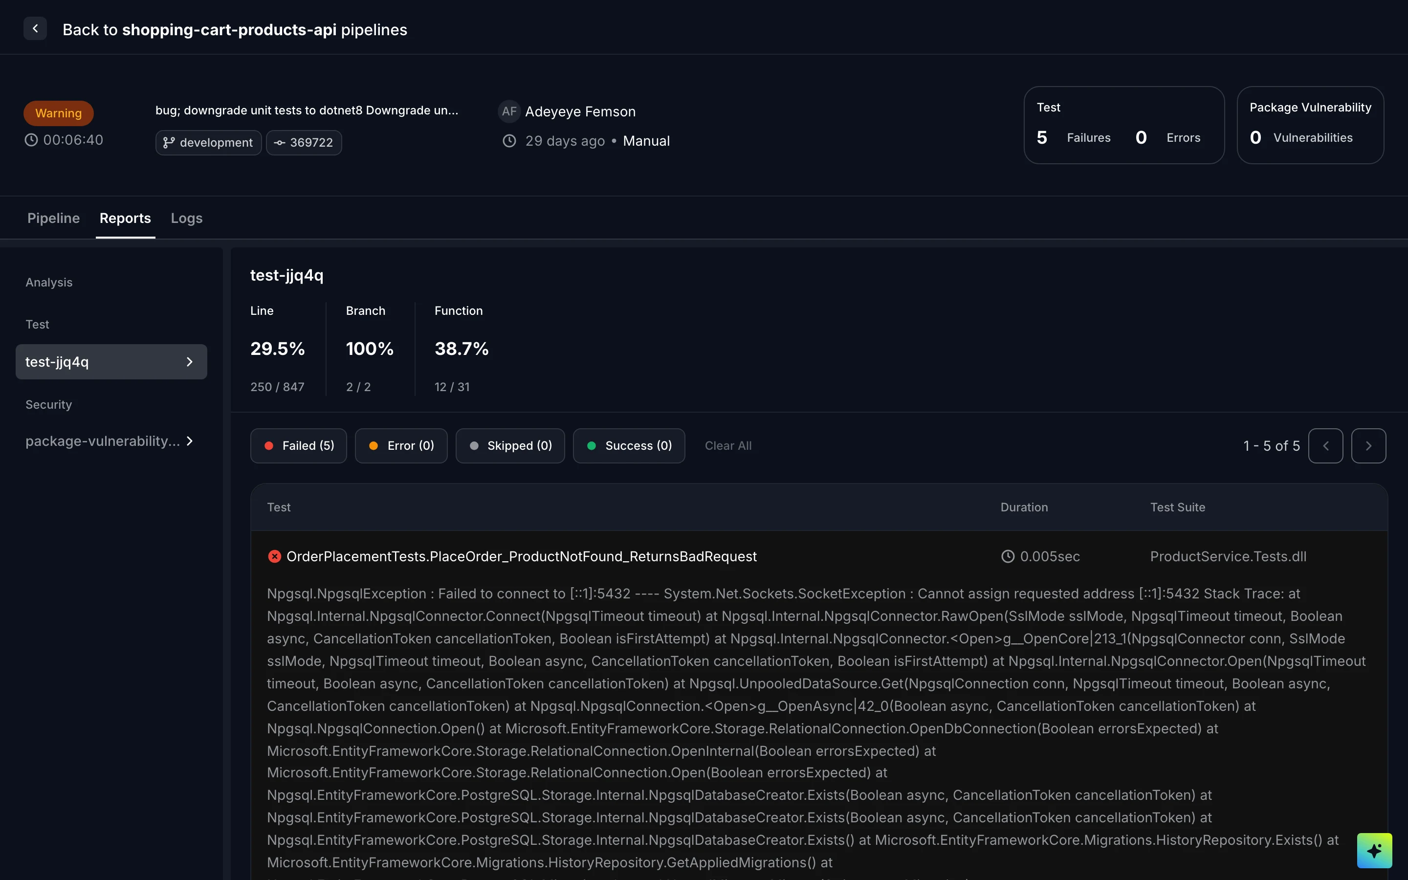Click Back to shopping-cart-products-api pipelines link
Viewport: 1408px width, 880px height.
(x=235, y=30)
